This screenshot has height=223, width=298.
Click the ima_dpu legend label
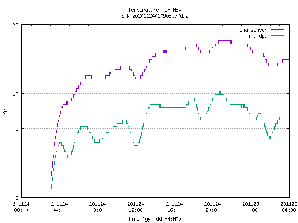coord(258,36)
